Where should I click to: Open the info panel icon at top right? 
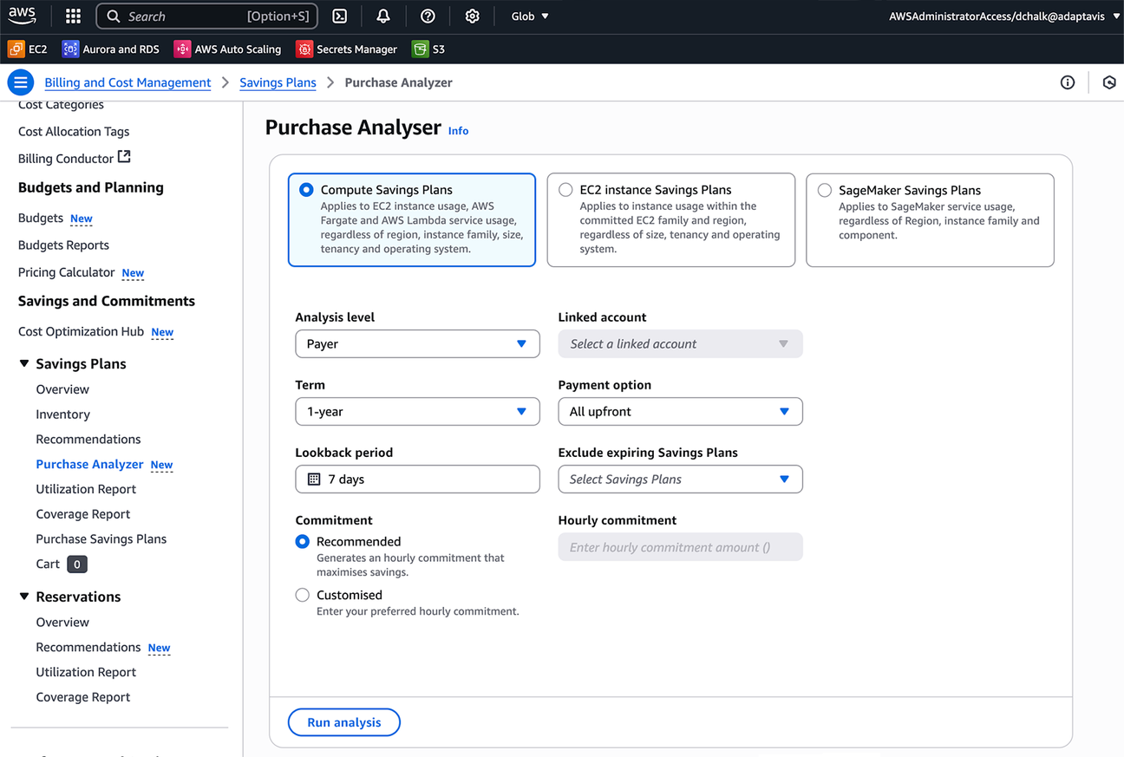(x=1068, y=82)
